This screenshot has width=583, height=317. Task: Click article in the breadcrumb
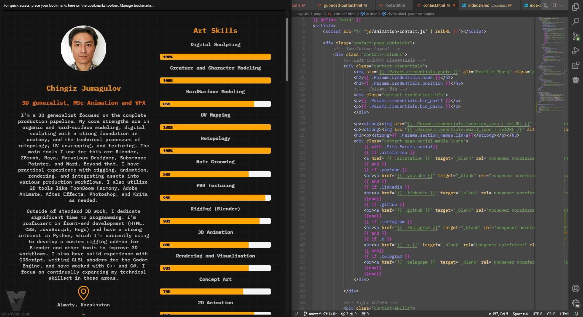(x=371, y=14)
